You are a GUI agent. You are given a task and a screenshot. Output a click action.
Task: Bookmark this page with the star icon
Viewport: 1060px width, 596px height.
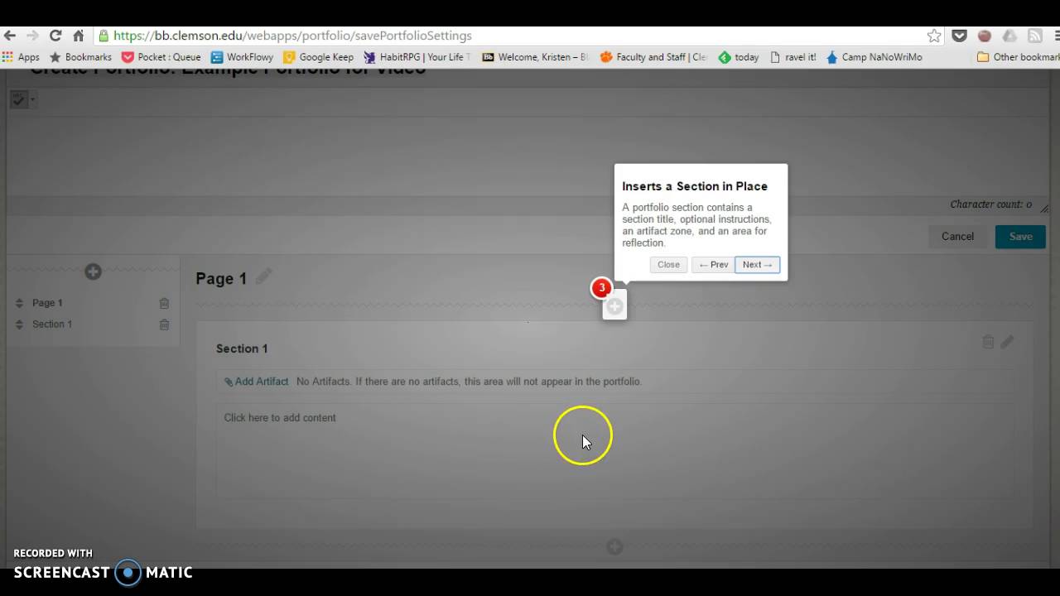tap(934, 36)
